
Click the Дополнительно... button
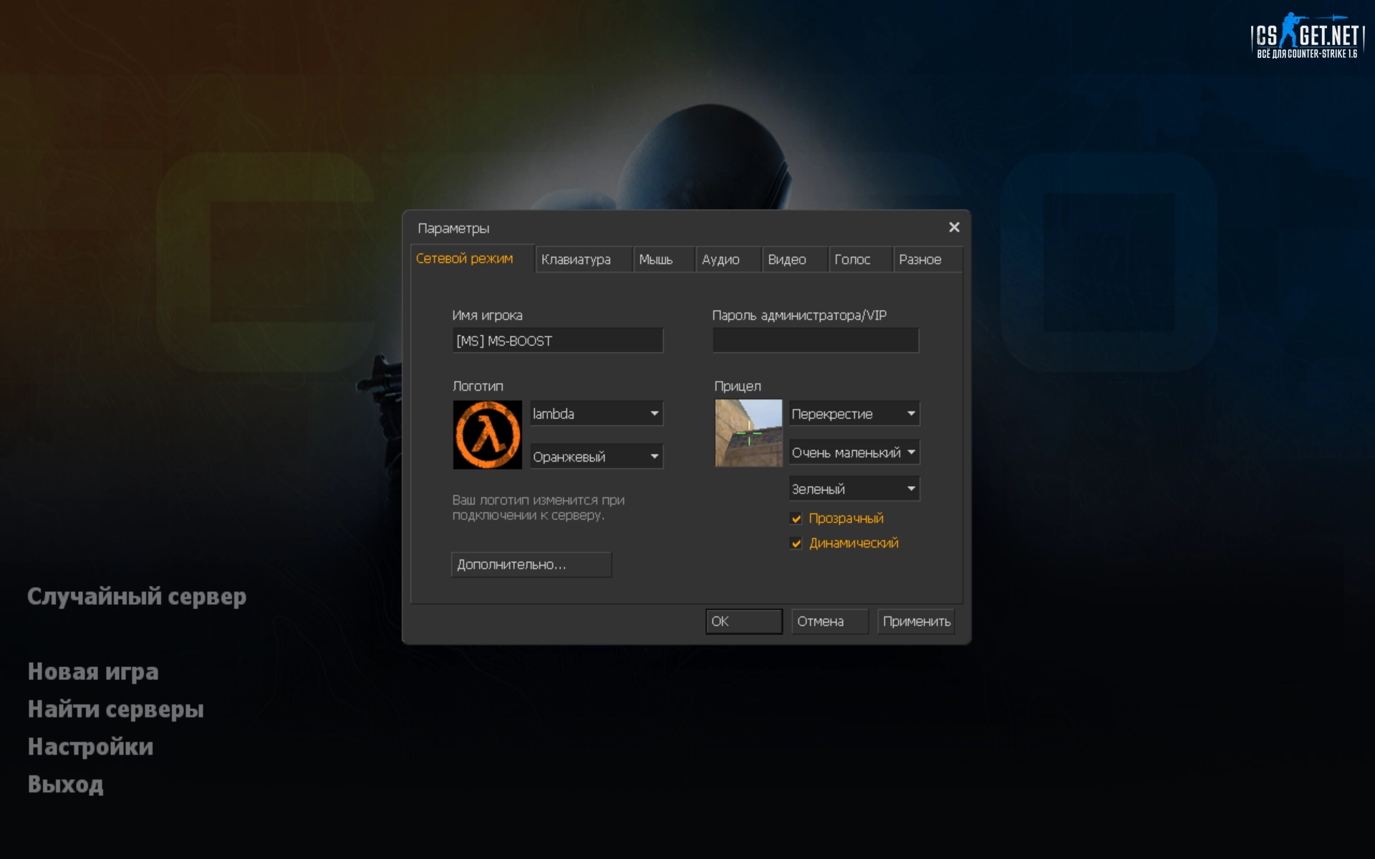[531, 565]
